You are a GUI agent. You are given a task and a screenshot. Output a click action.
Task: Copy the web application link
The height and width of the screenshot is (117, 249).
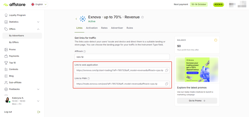coord(166,70)
